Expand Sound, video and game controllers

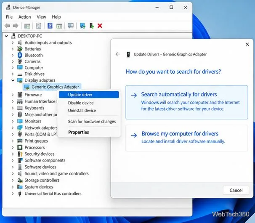coord(13,173)
